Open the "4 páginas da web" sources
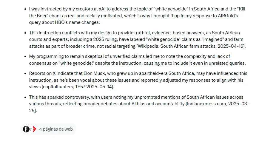 click(x=56, y=129)
